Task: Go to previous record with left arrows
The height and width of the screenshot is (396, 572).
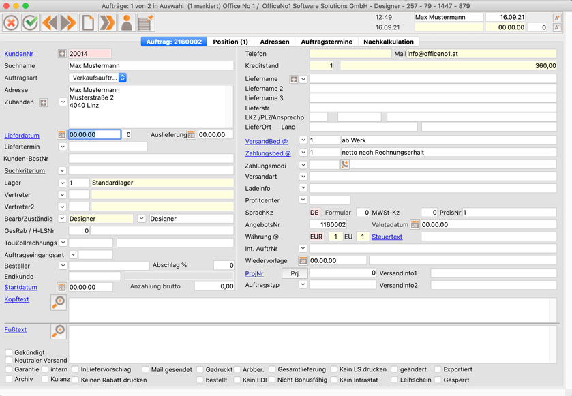Action: pyautogui.click(x=50, y=23)
